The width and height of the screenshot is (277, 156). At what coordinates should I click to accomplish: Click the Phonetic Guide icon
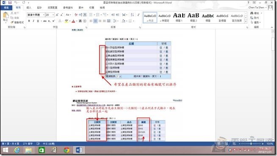tap(80, 15)
